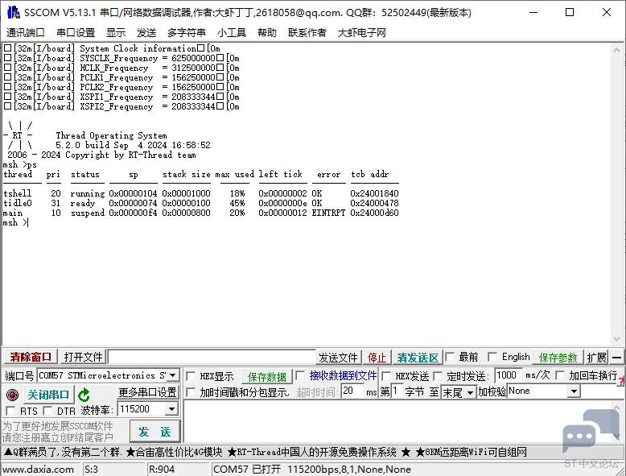Click the 停止 button
The image size is (626, 476).
point(377,358)
